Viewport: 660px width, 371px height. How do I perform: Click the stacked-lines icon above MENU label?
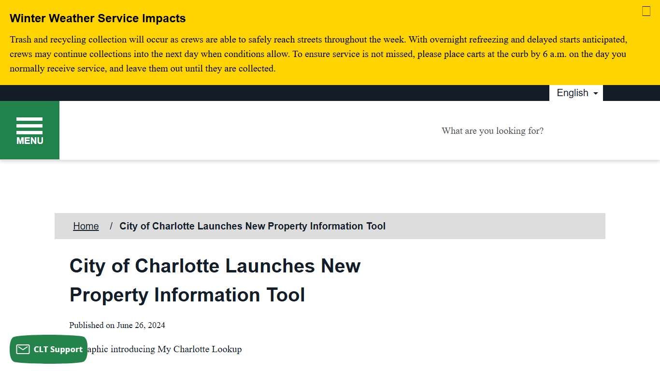click(x=29, y=125)
